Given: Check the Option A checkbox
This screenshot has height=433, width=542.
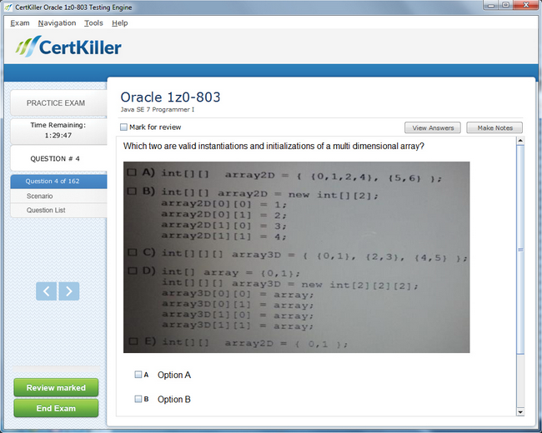Looking at the screenshot, I should (138, 375).
